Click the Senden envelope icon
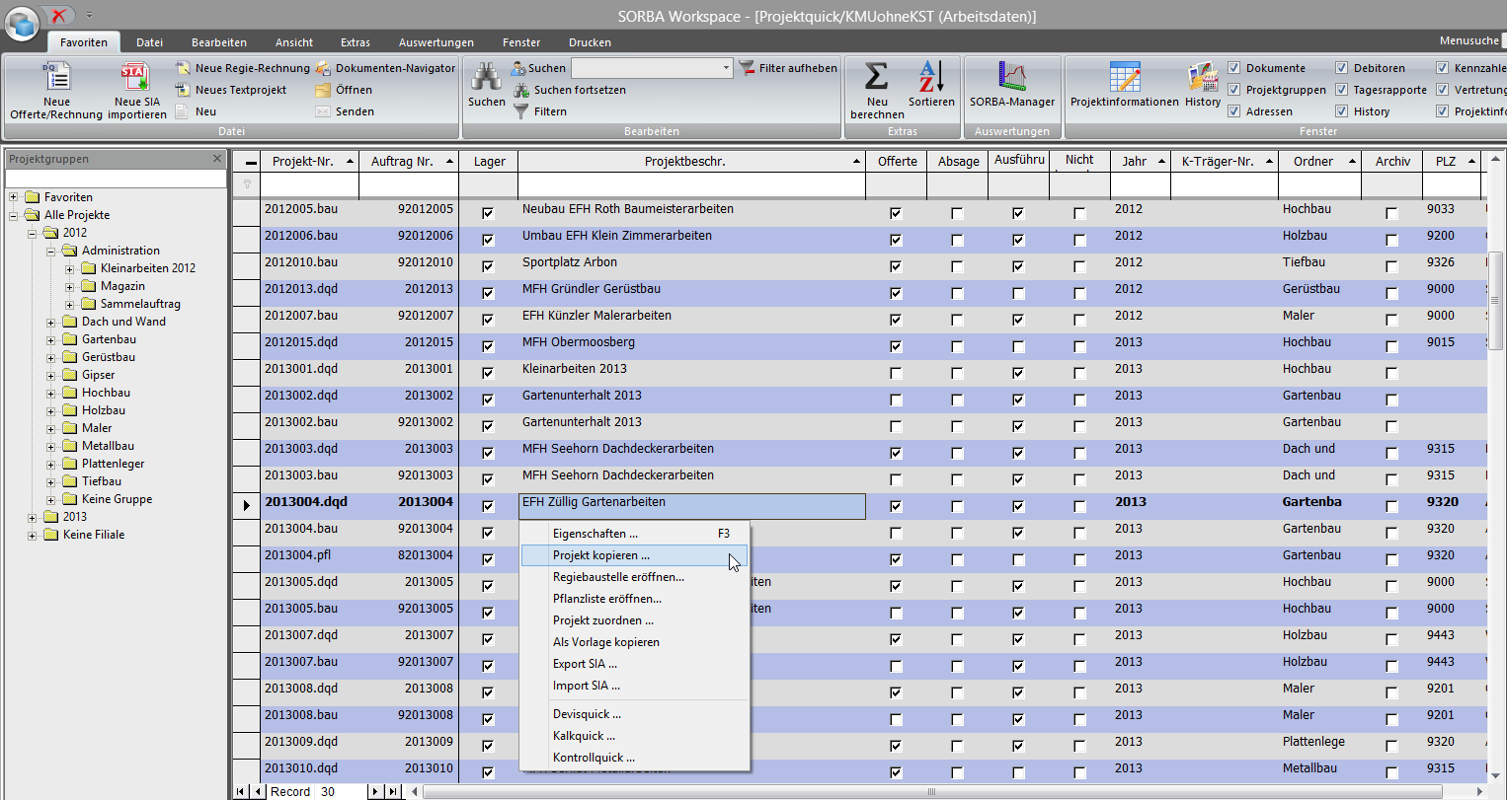Viewport: 1507px width, 800px height. (323, 111)
